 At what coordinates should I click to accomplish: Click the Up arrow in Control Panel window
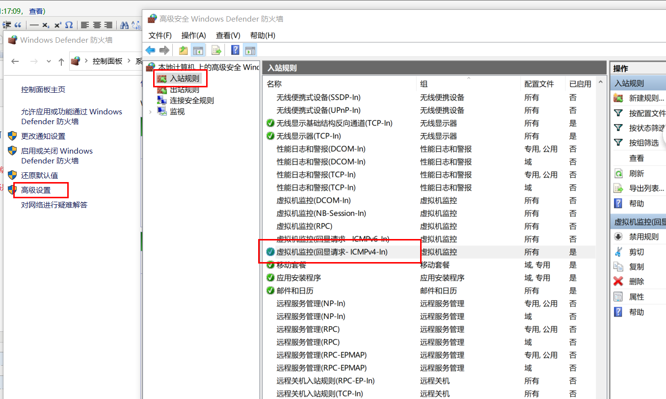(61, 61)
